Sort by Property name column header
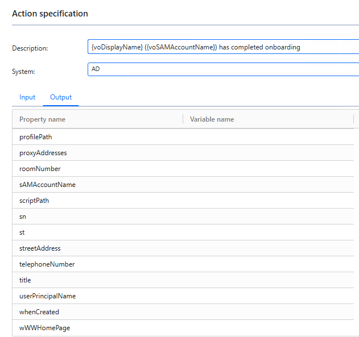 [x=98, y=119]
